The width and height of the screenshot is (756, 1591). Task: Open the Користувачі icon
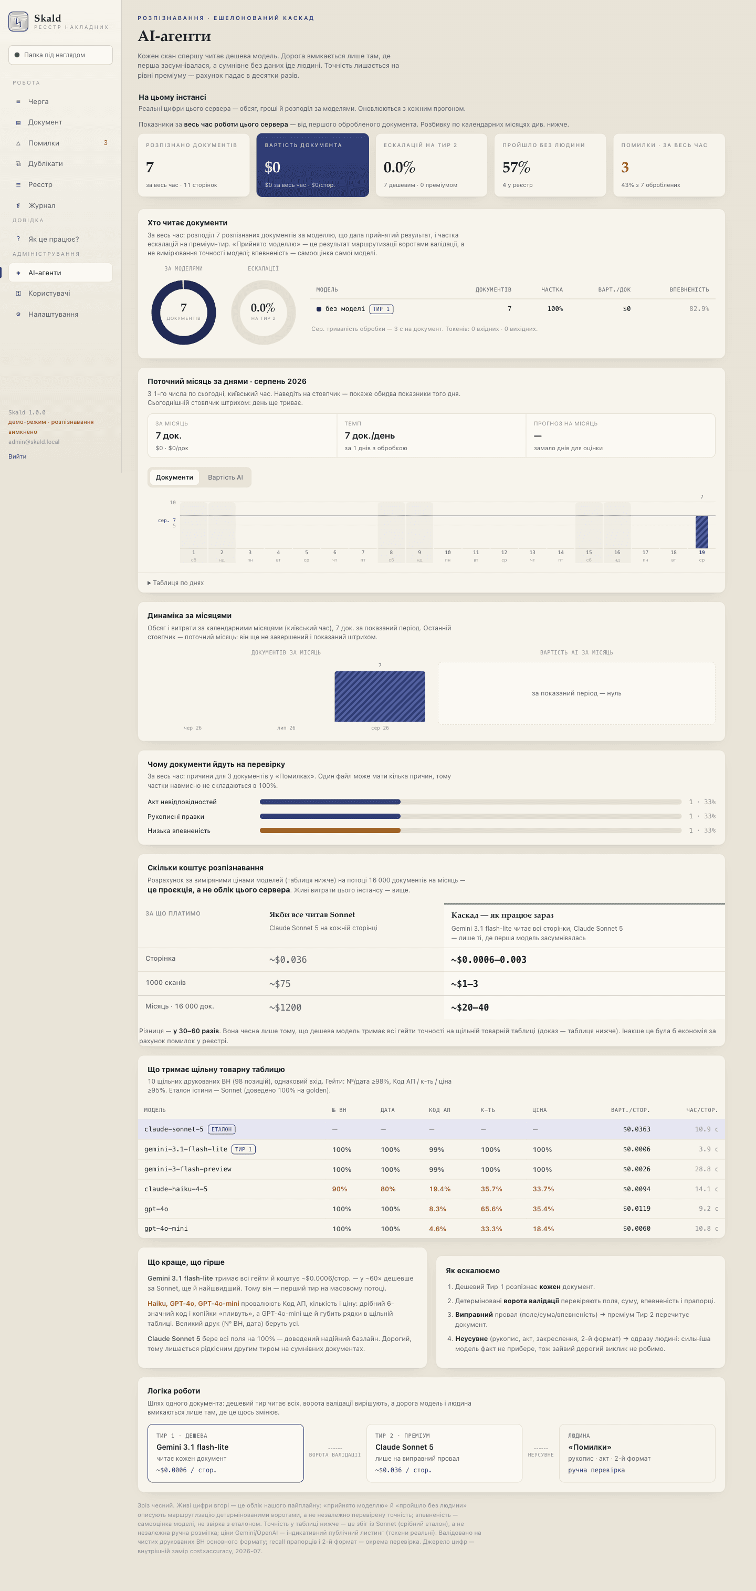click(18, 294)
